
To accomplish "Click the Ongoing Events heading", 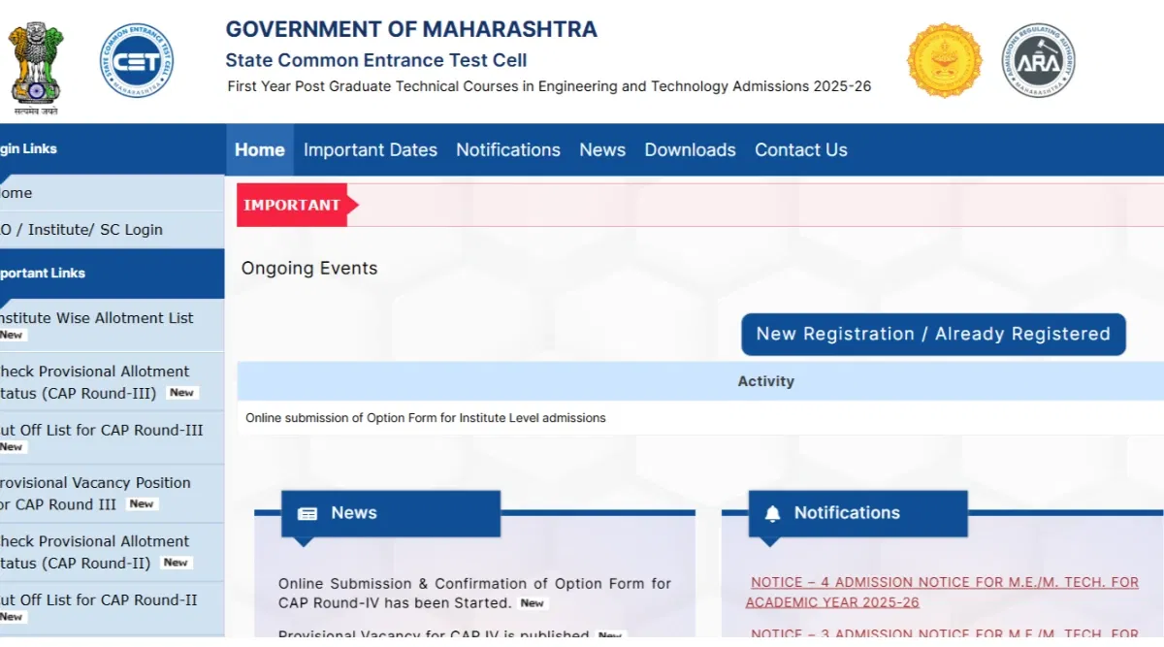I will (309, 269).
